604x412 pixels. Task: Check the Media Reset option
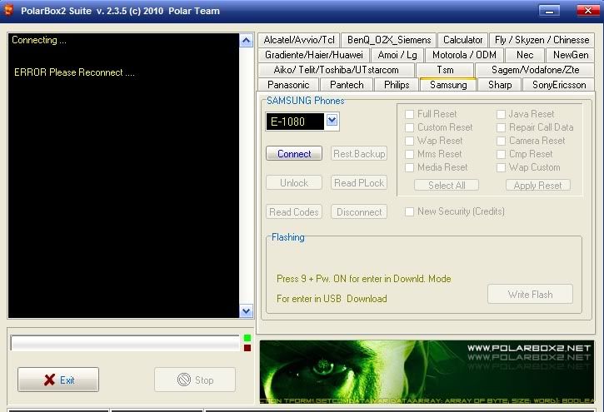click(410, 167)
